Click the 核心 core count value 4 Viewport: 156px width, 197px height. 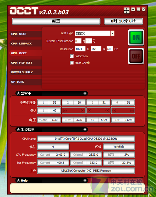pyautogui.click(x=53, y=147)
